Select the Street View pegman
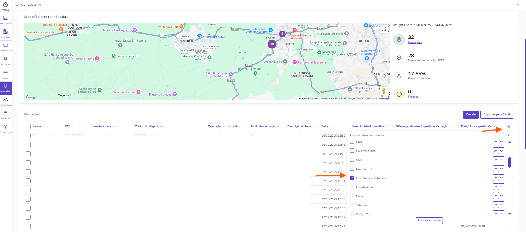Image resolution: width=526 pixels, height=234 pixels. coord(384,91)
